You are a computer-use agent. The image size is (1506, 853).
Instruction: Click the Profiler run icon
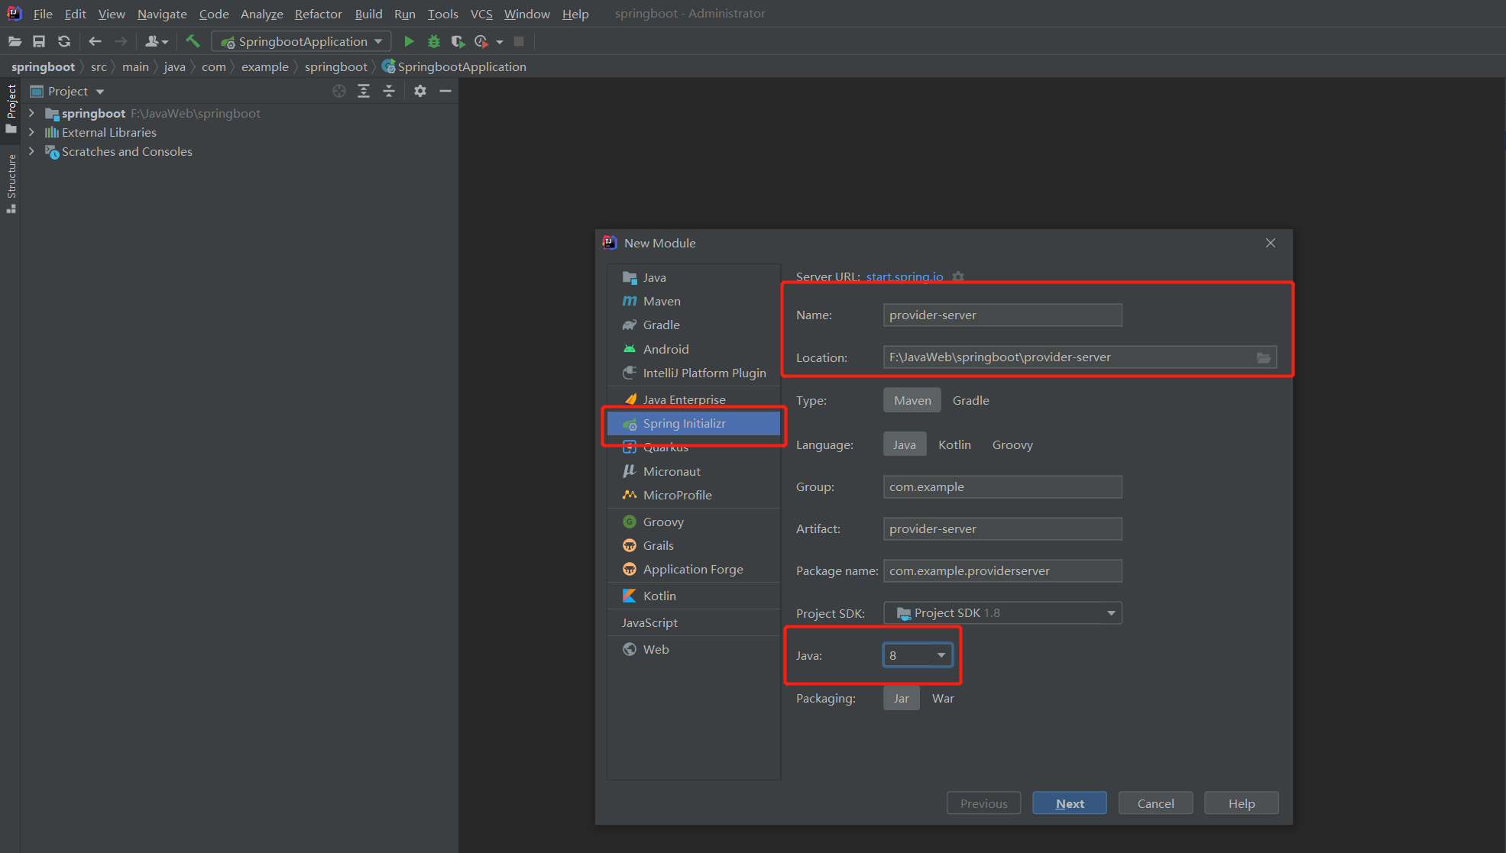point(481,41)
